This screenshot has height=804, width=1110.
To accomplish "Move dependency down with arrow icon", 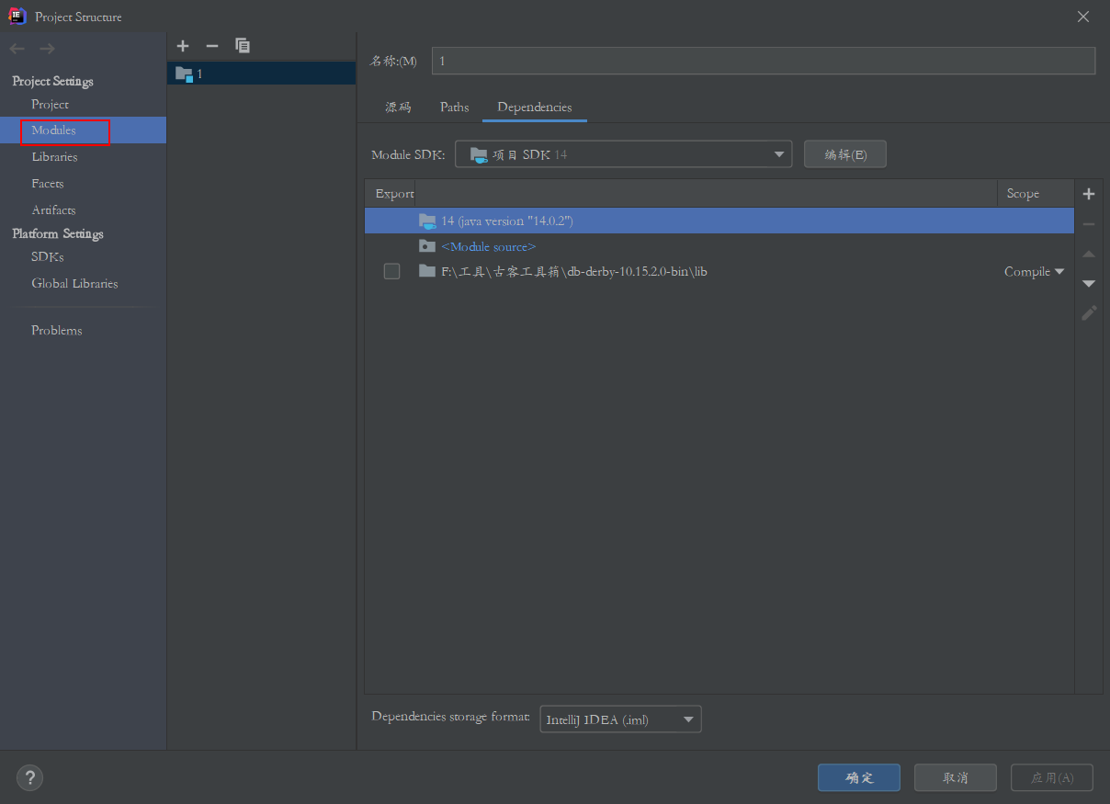I will (x=1089, y=283).
